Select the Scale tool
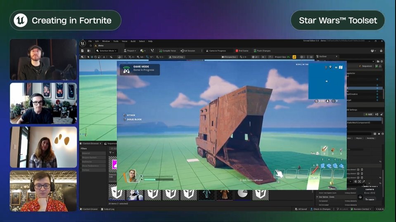This screenshot has width=396, height=222. click(99, 57)
